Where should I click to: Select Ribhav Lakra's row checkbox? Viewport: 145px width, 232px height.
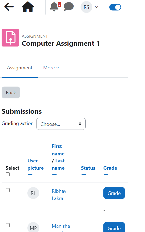coord(8,190)
